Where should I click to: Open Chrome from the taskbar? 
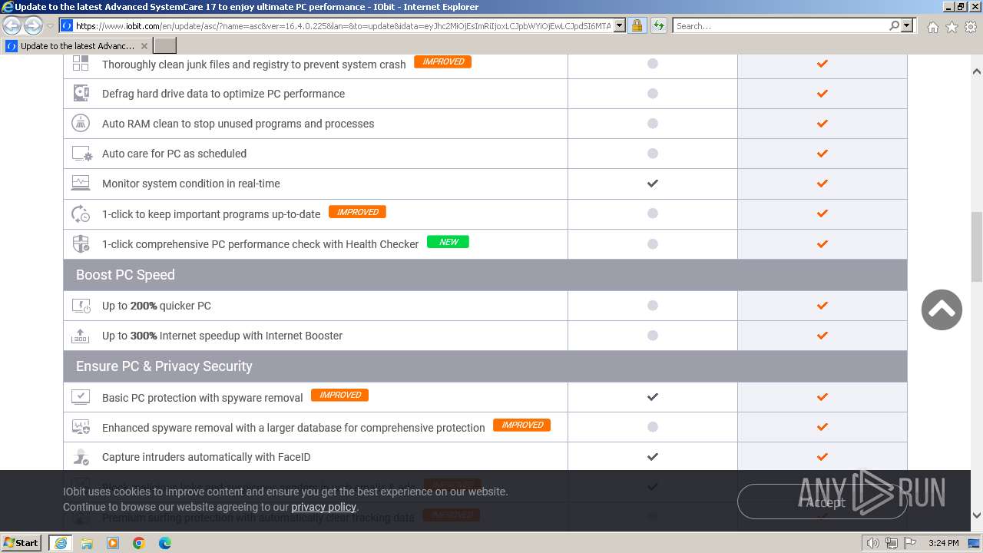tap(139, 543)
